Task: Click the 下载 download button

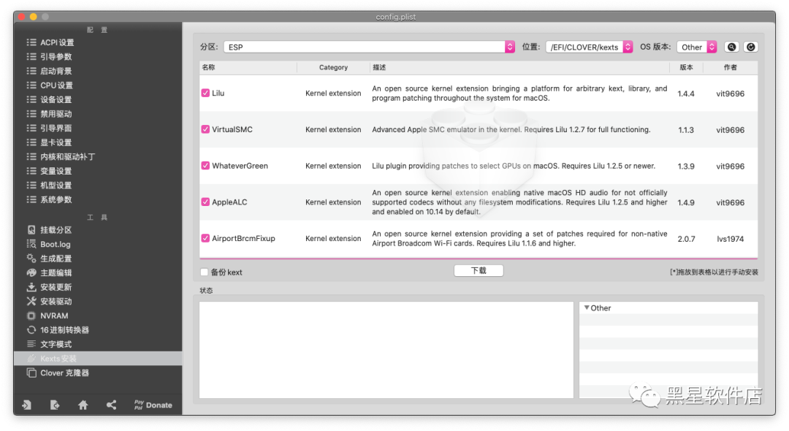Action: point(479,270)
